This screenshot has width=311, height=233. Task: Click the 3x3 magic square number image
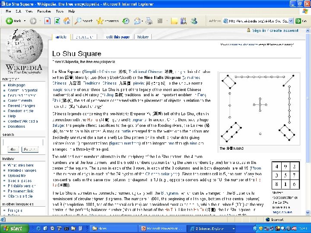286,175
